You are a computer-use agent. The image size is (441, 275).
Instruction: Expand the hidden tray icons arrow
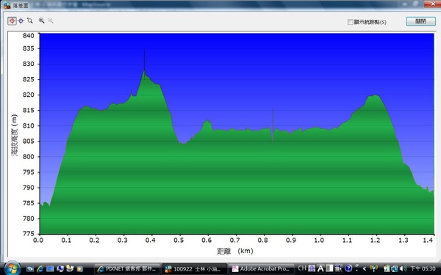tap(365, 268)
